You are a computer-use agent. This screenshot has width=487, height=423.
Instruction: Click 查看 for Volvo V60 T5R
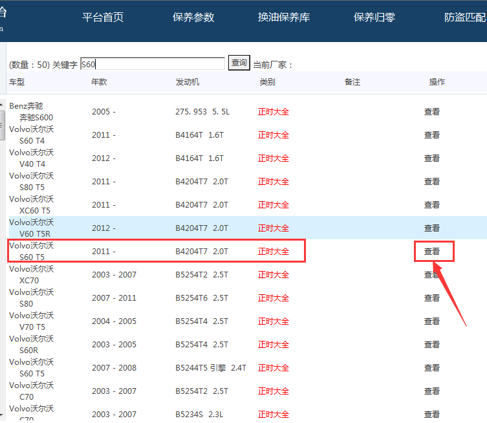click(x=432, y=228)
